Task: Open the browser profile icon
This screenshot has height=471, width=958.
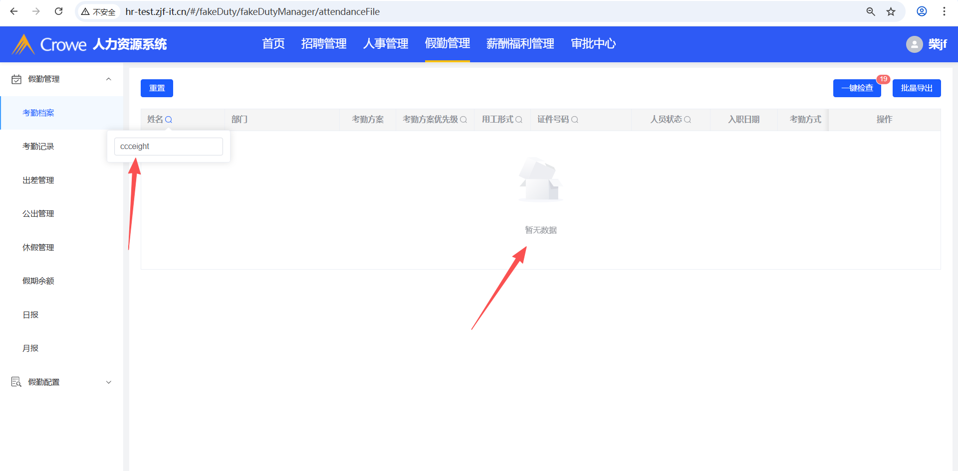Action: click(922, 11)
